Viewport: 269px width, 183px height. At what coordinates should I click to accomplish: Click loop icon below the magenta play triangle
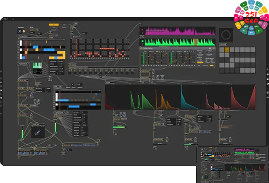point(142,33)
